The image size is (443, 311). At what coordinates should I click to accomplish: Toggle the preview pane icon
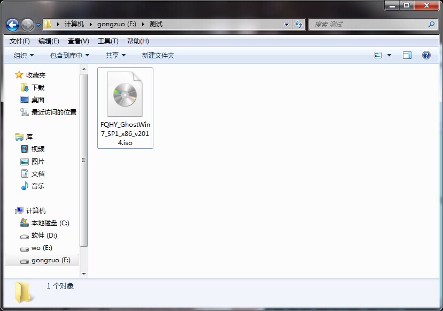click(407, 55)
